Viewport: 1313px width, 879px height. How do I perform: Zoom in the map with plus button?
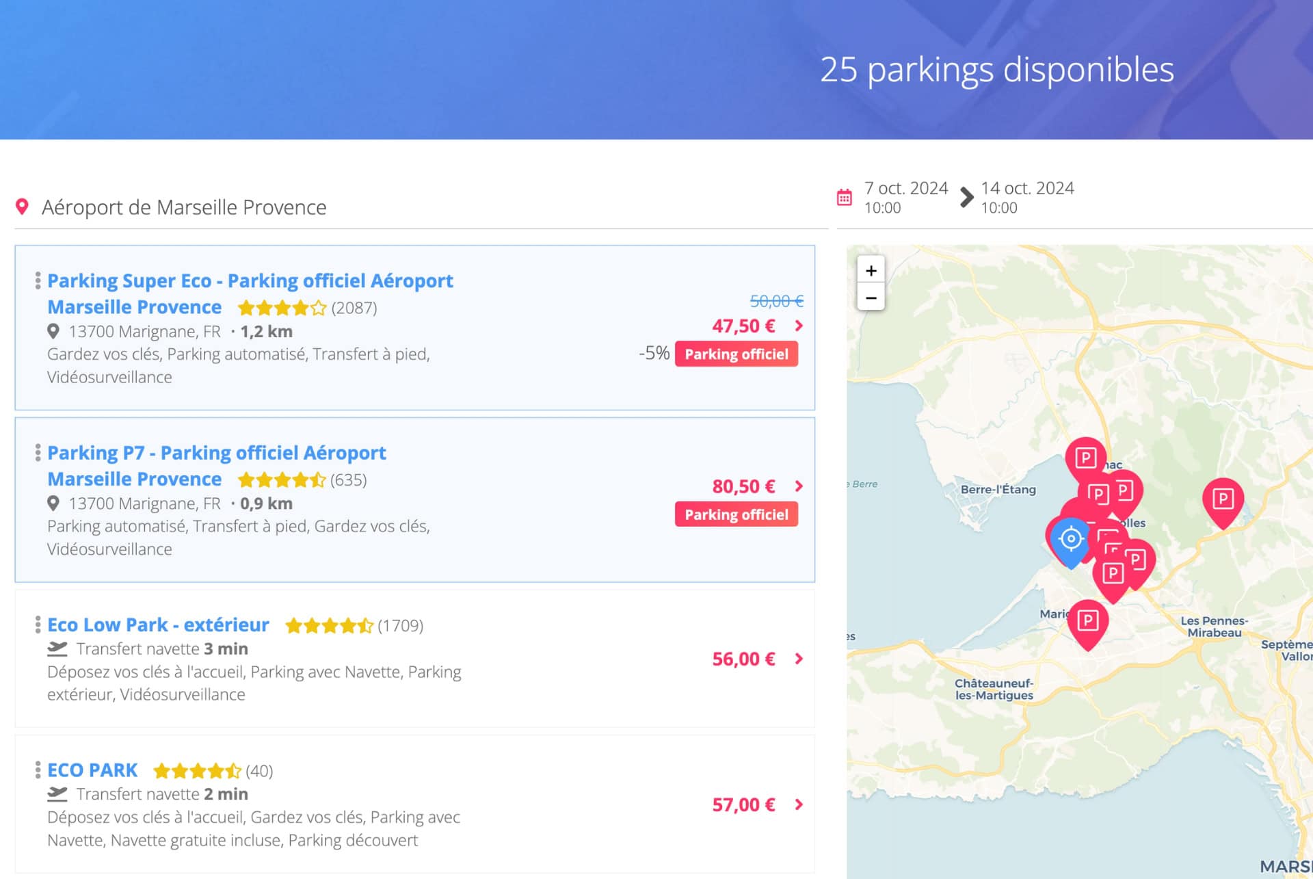pos(871,270)
